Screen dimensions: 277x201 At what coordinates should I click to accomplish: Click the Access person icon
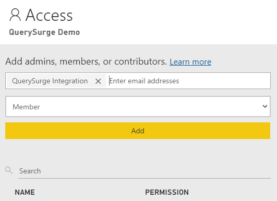(15, 15)
